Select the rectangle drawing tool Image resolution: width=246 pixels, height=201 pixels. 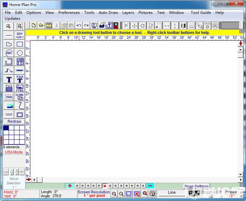point(20,44)
